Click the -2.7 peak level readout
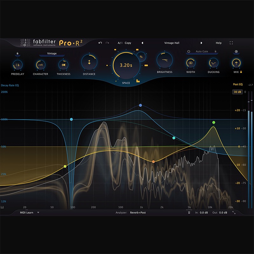 250,85
